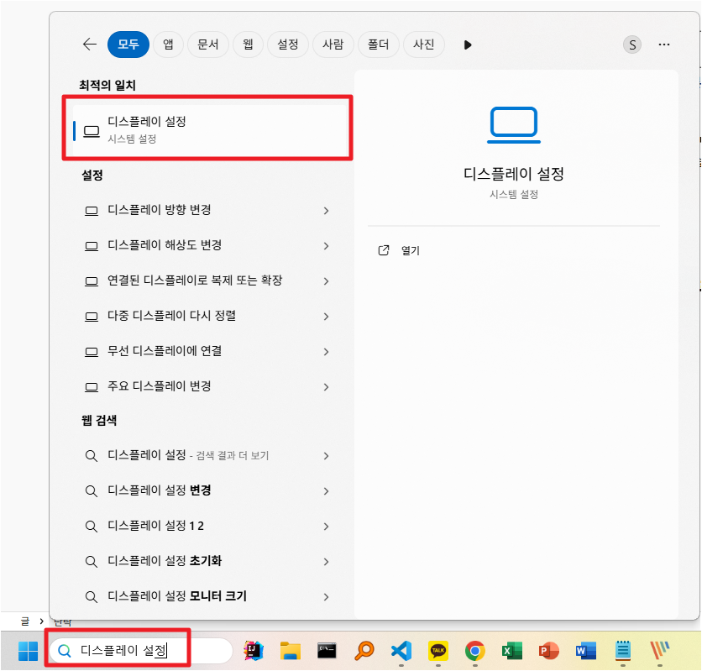Viewport: 702px width, 671px height.
Task: Open Google Chrome from the taskbar
Action: click(474, 651)
